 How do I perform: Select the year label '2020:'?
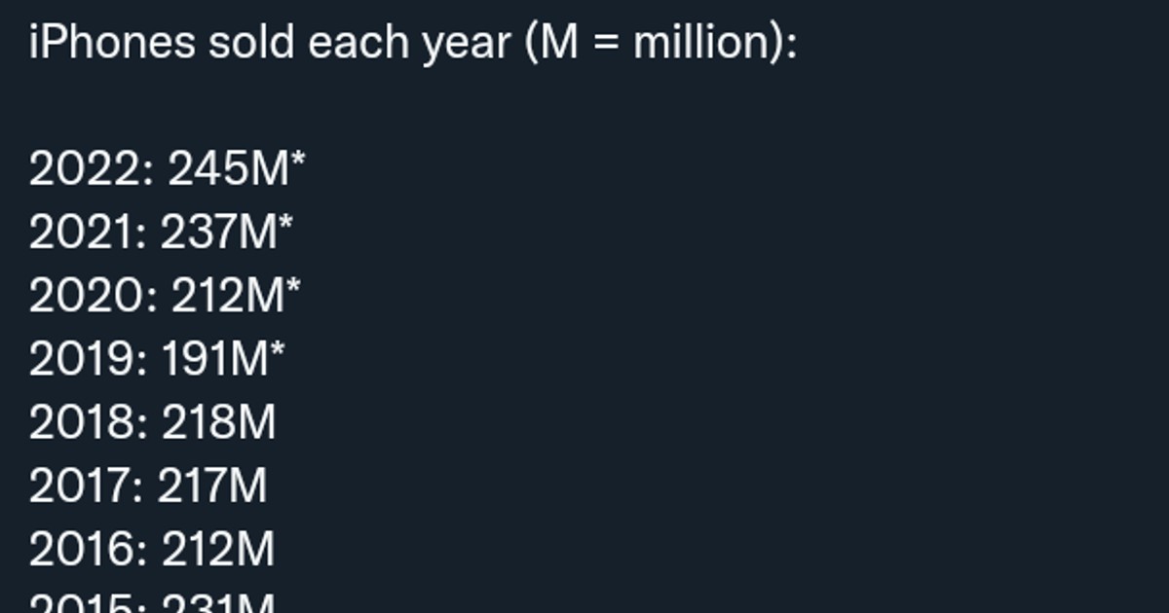click(x=94, y=297)
